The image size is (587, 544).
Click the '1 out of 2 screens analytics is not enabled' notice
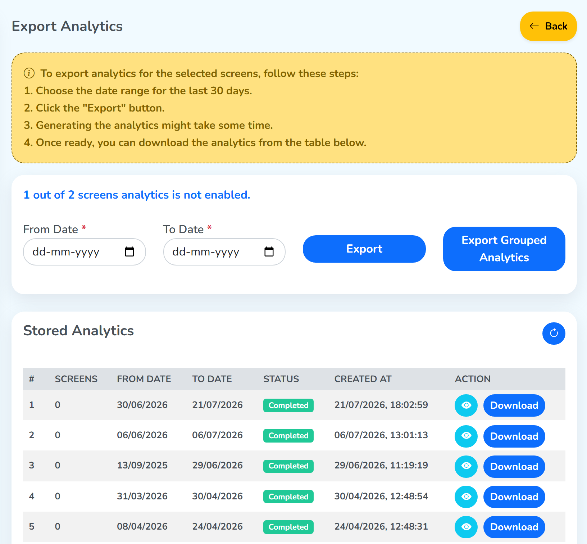pos(137,195)
